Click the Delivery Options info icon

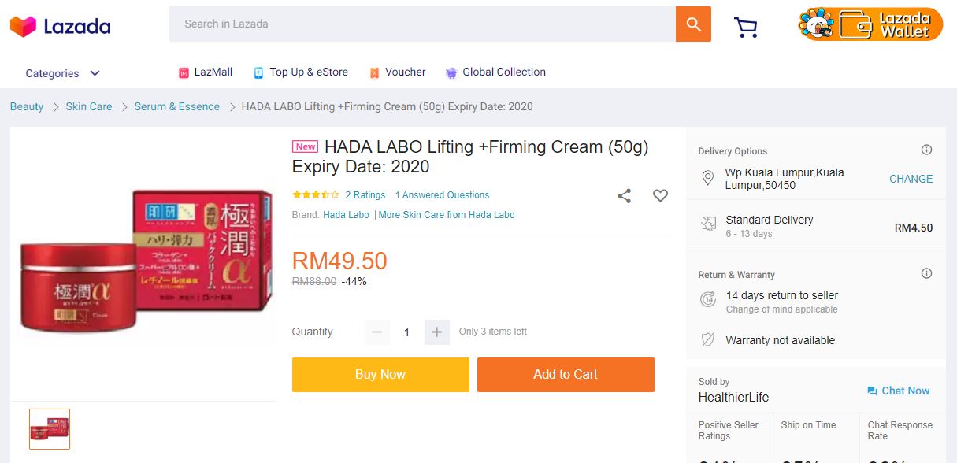pyautogui.click(x=926, y=150)
